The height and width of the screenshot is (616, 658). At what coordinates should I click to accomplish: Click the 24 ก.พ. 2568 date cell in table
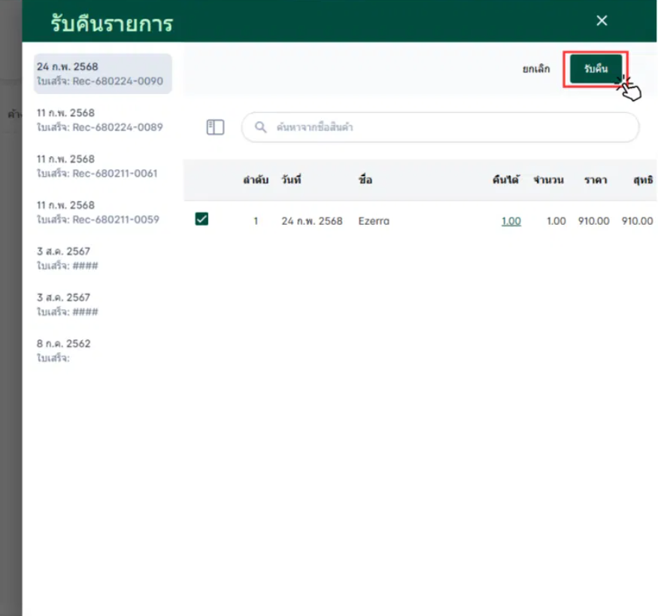(312, 221)
